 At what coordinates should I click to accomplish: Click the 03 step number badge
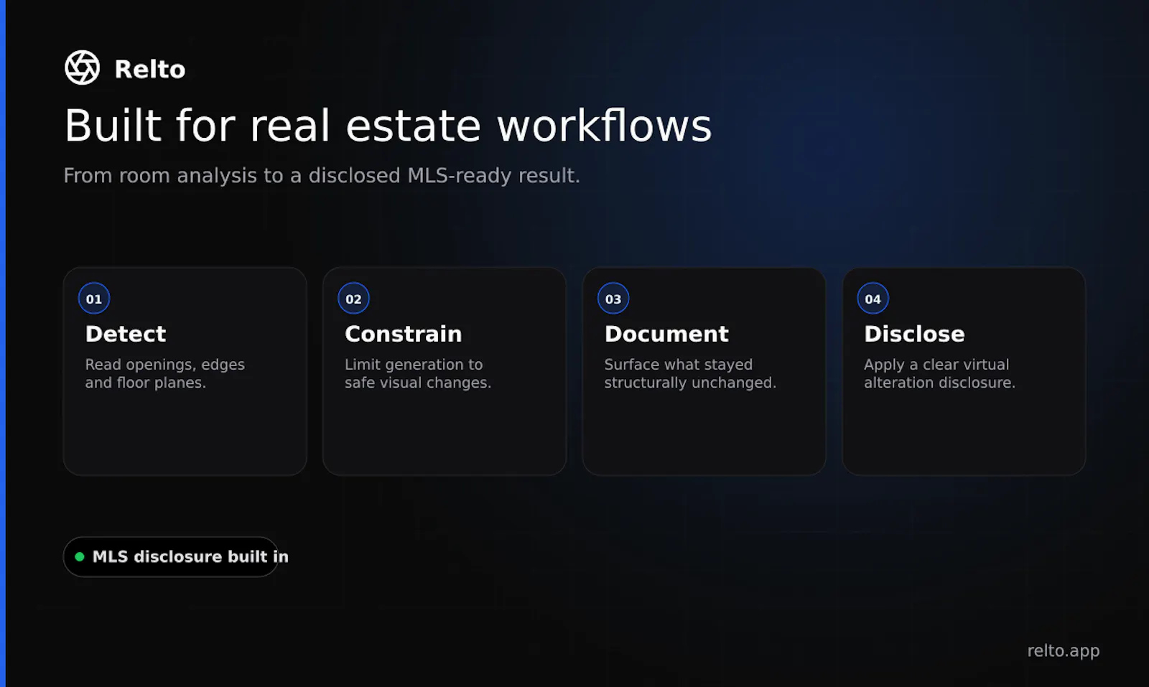[x=613, y=299]
